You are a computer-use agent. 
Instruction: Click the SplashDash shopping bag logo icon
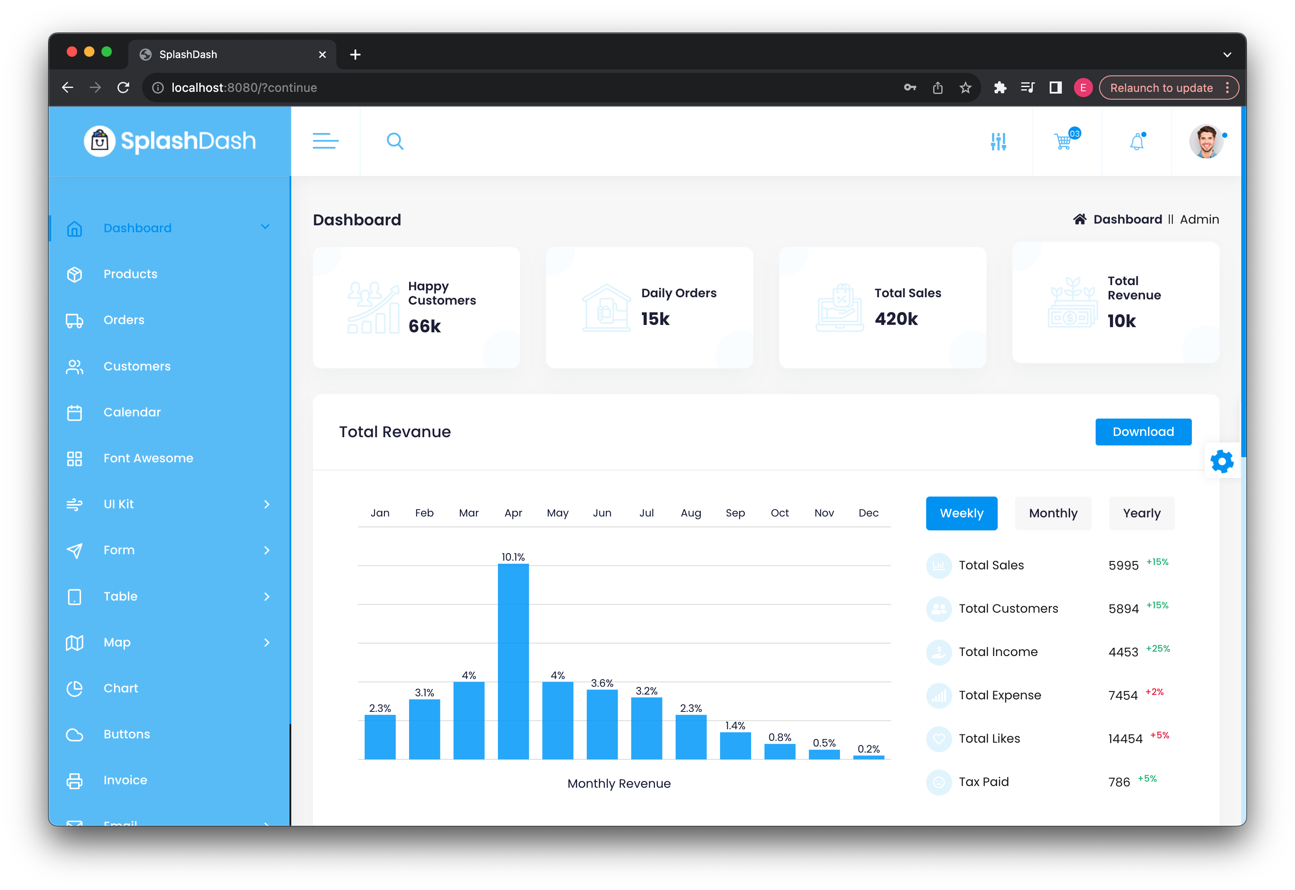99,141
